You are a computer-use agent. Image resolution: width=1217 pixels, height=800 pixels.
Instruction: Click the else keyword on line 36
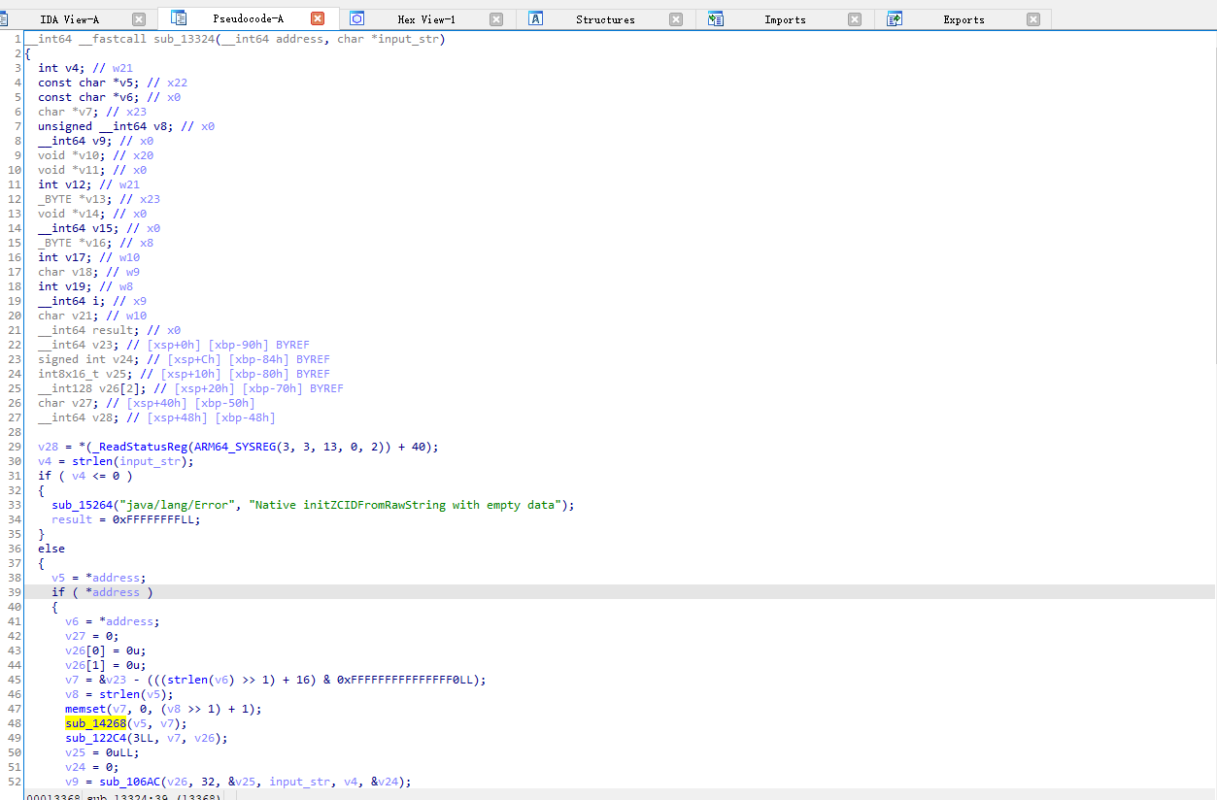51,549
